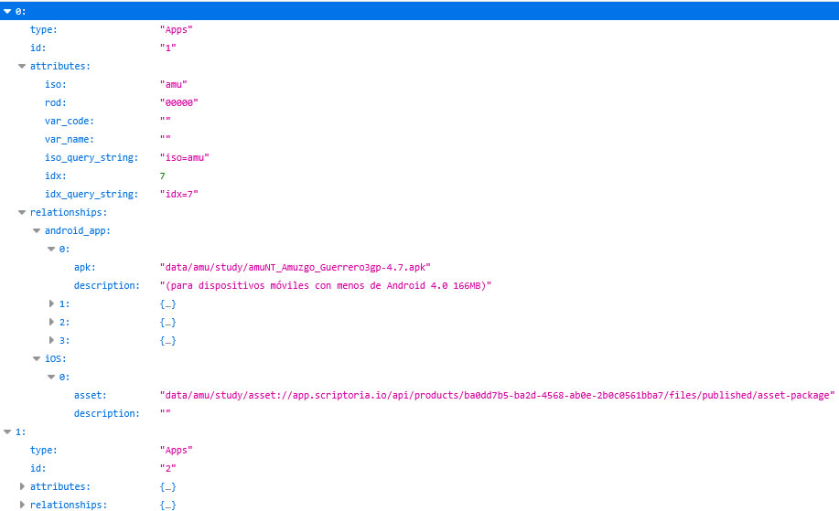Collapse the top-level item 0 row
Viewport: 839px width, 511px height.
[8, 11]
